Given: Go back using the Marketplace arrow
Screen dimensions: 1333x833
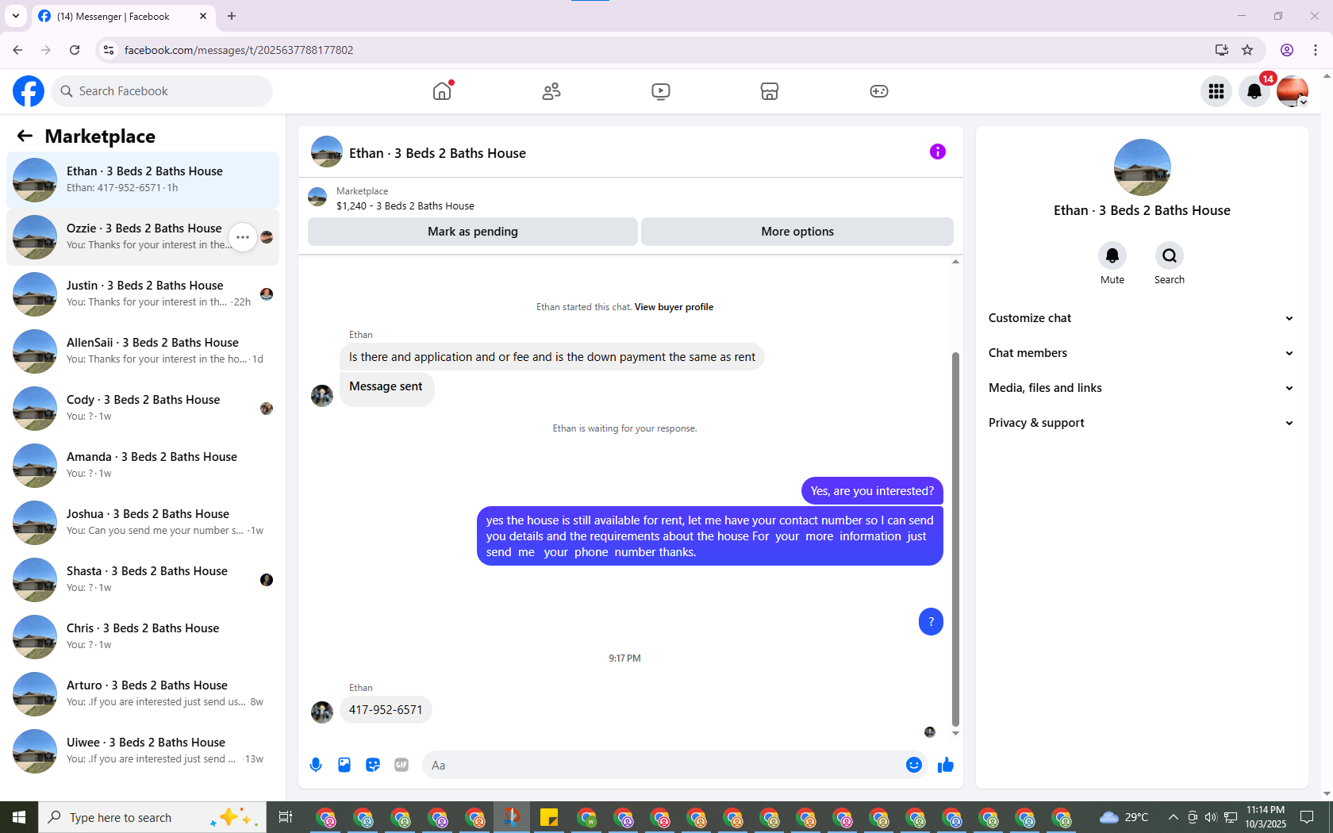Looking at the screenshot, I should pyautogui.click(x=25, y=136).
